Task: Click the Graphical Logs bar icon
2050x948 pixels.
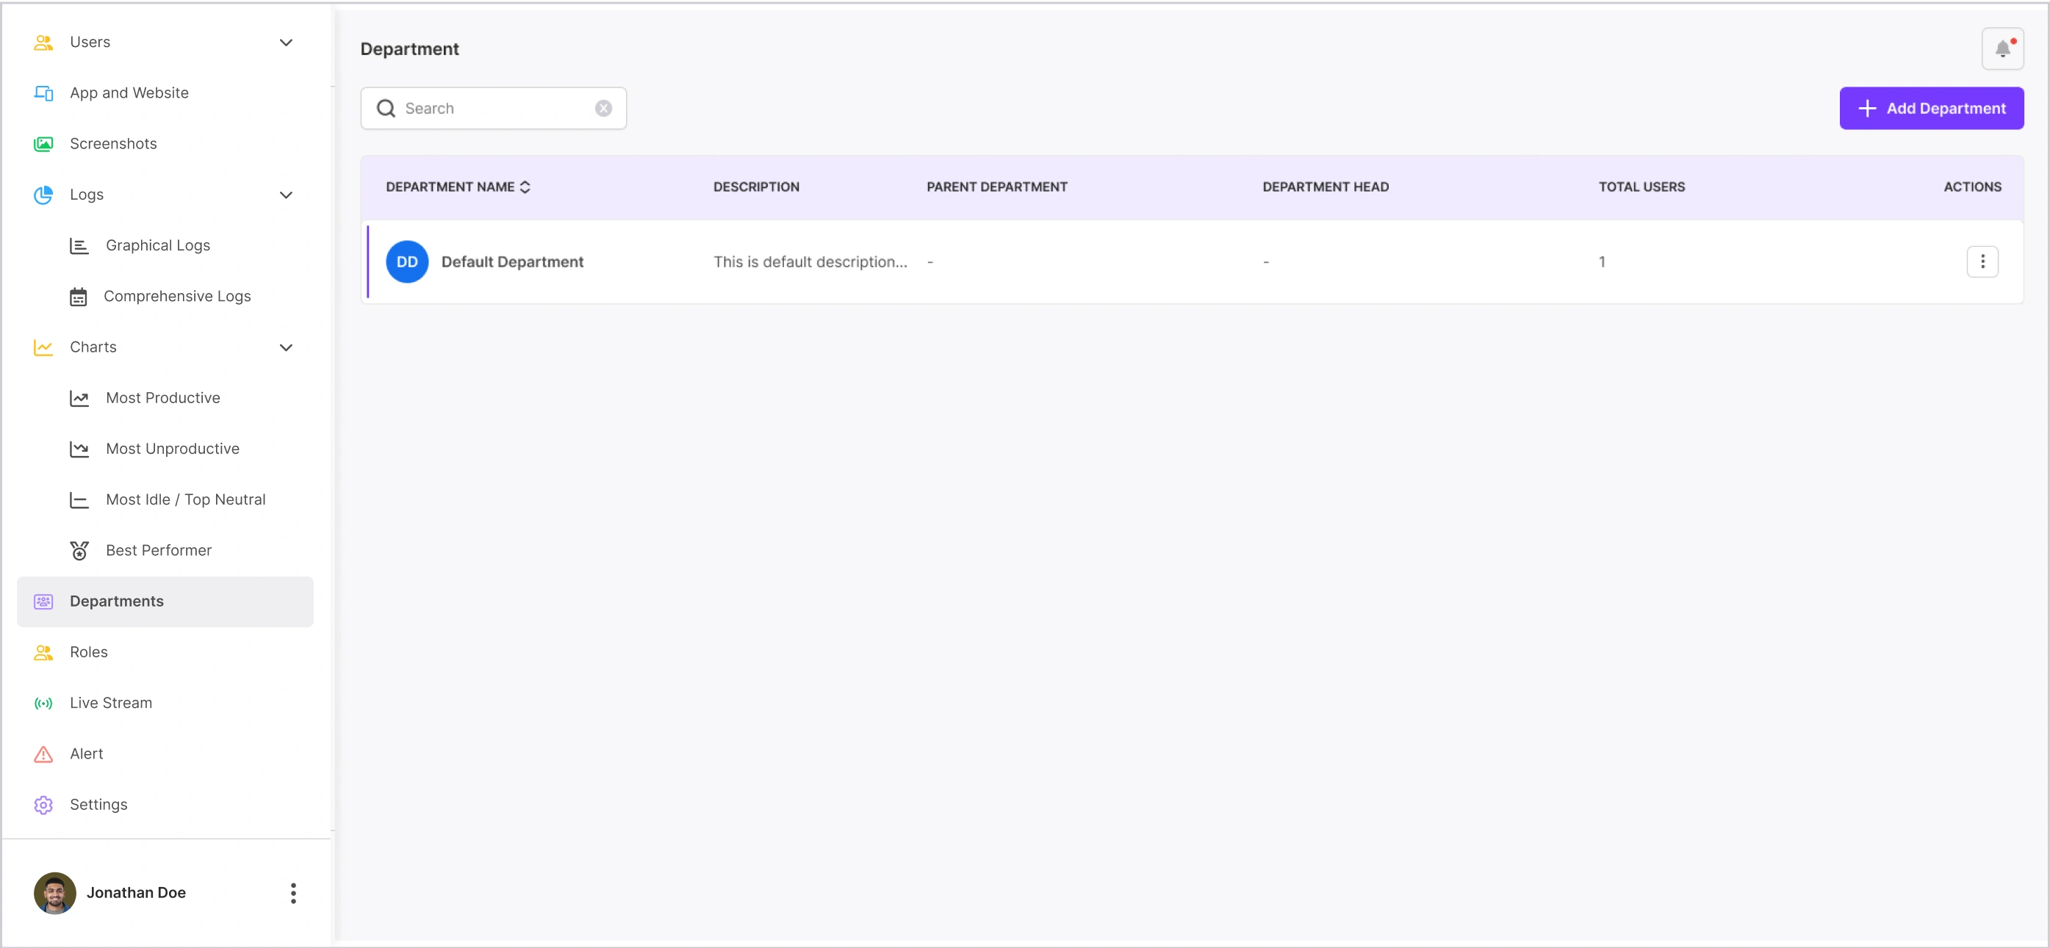Action: [79, 246]
